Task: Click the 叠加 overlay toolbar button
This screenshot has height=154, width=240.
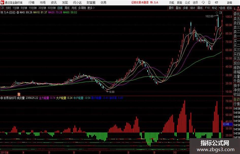Action: (178, 8)
